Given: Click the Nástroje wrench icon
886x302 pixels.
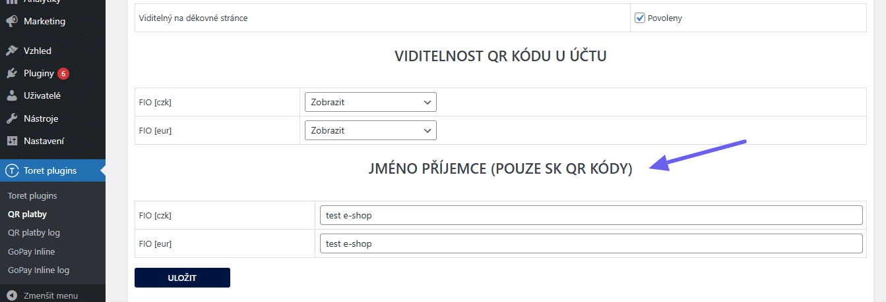Looking at the screenshot, I should [x=12, y=118].
